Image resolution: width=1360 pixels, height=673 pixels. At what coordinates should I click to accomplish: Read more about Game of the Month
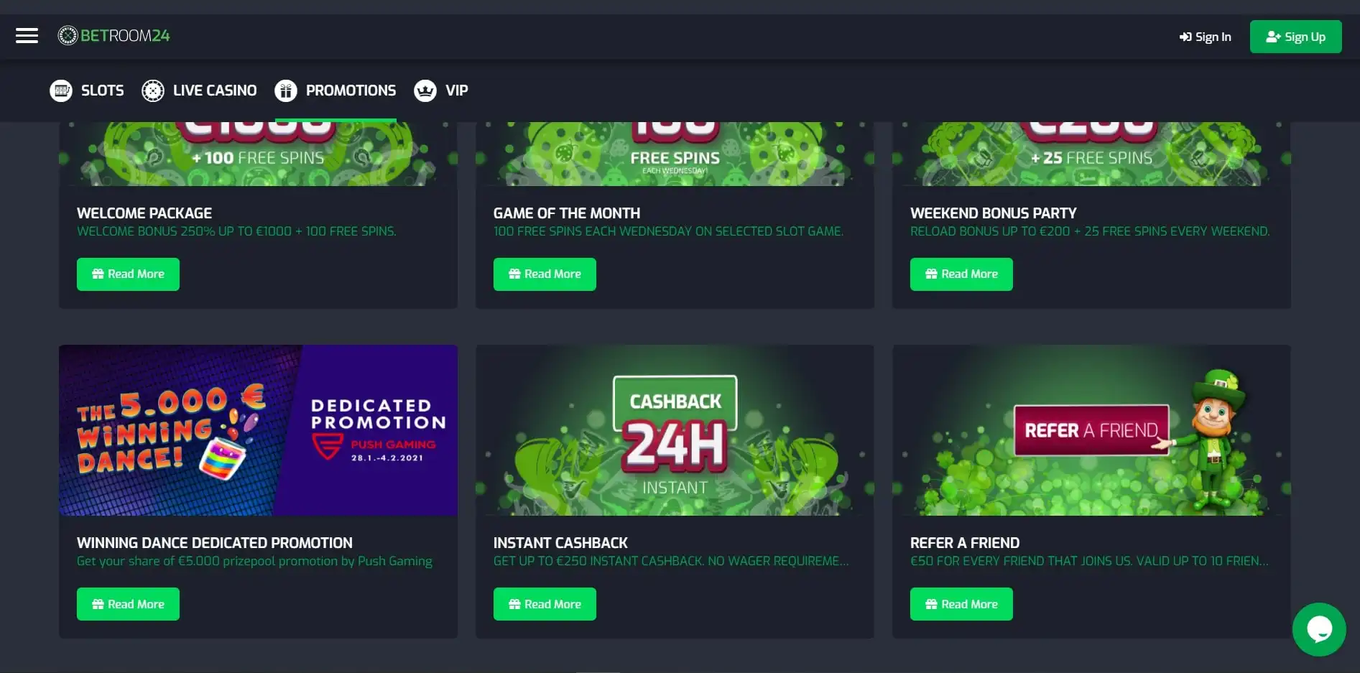[545, 274]
